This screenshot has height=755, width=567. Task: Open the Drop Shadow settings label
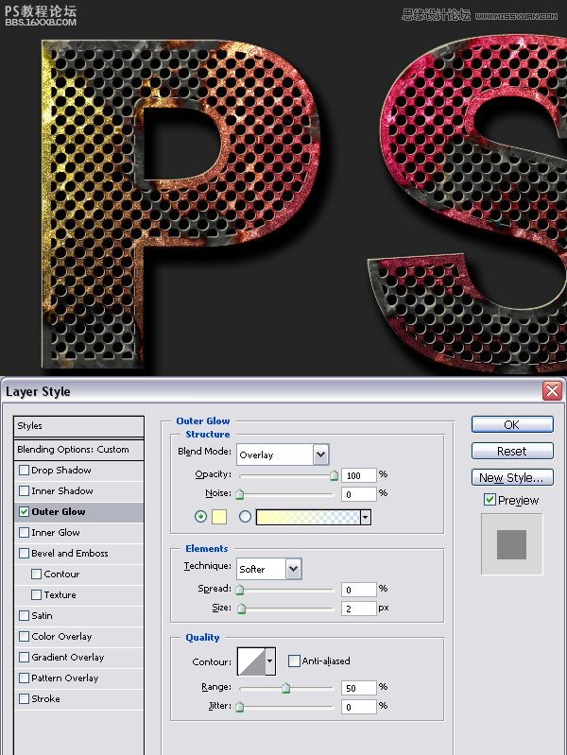[61, 470]
